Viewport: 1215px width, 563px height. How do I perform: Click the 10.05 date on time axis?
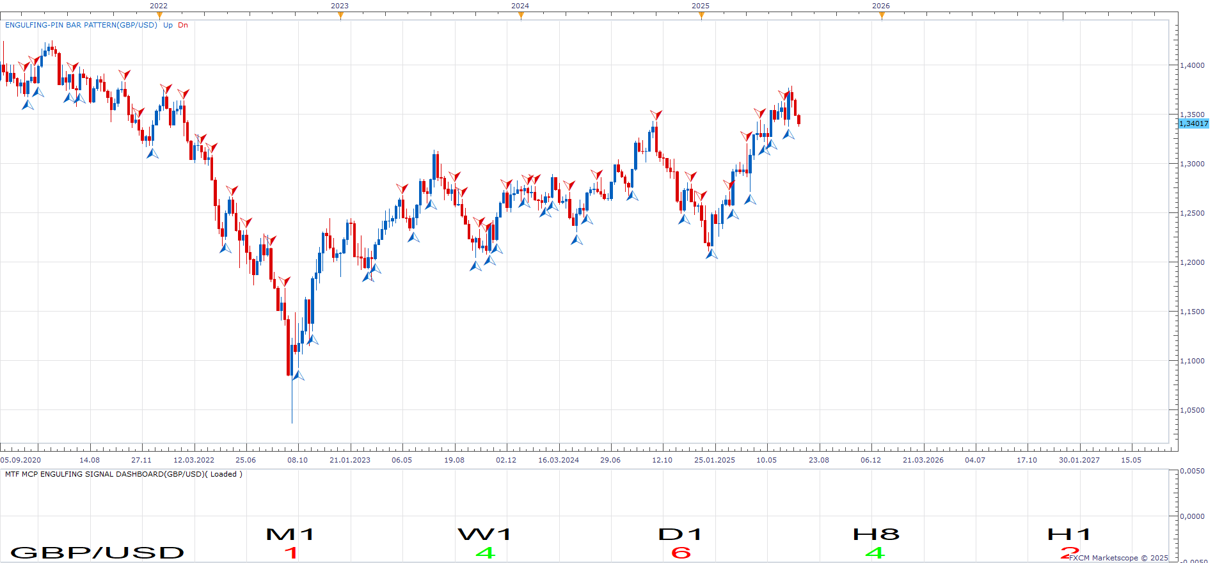point(766,460)
